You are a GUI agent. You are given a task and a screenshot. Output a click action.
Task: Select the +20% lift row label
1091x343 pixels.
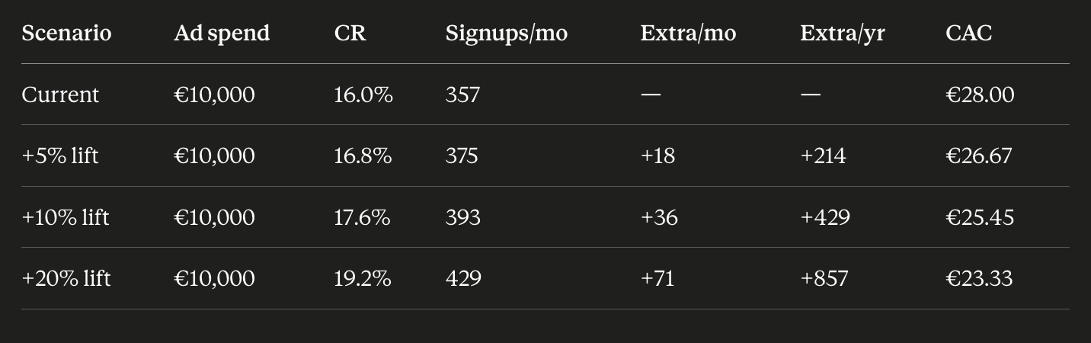pyautogui.click(x=66, y=278)
